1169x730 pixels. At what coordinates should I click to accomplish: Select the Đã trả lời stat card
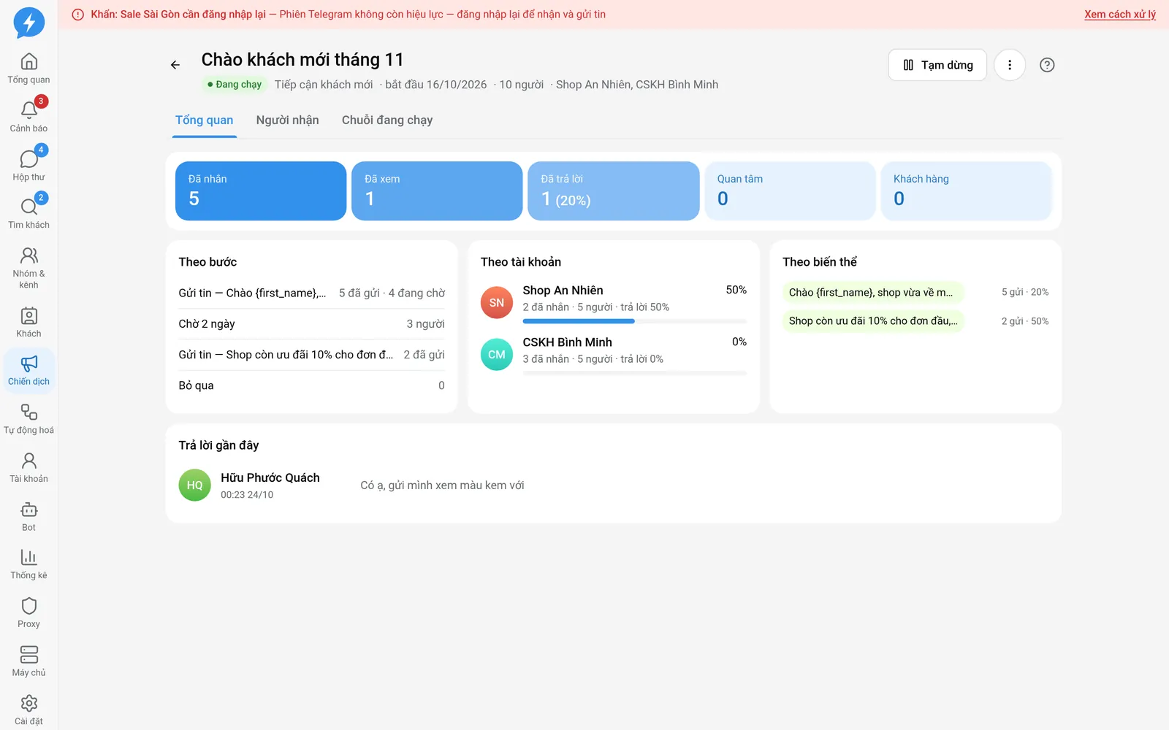point(614,191)
